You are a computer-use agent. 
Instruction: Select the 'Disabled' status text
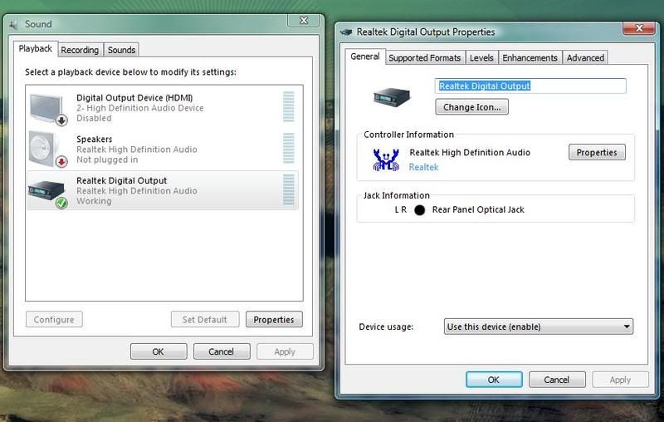94,118
